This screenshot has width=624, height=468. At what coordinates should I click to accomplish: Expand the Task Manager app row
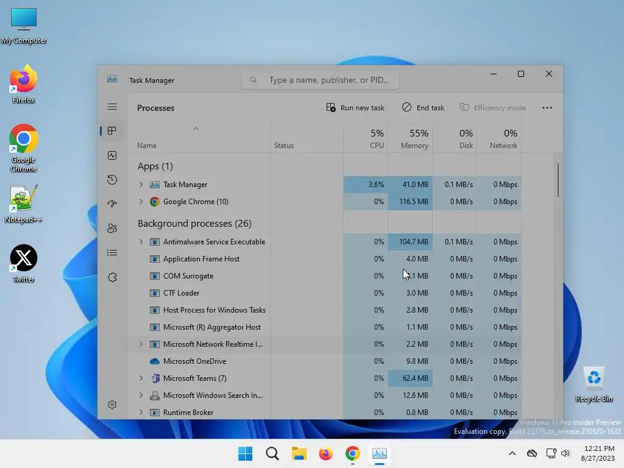point(141,185)
